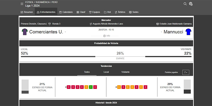Open the Árbitros tab

[x=120, y=12]
